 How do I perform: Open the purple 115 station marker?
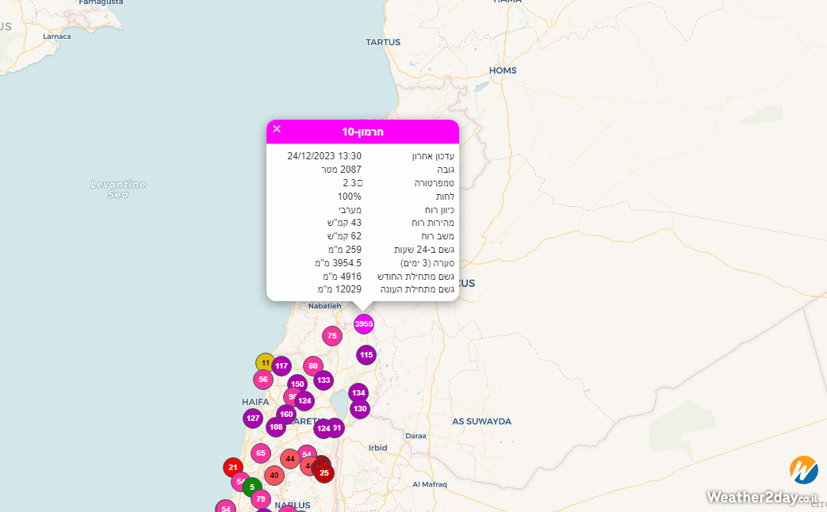tap(366, 355)
